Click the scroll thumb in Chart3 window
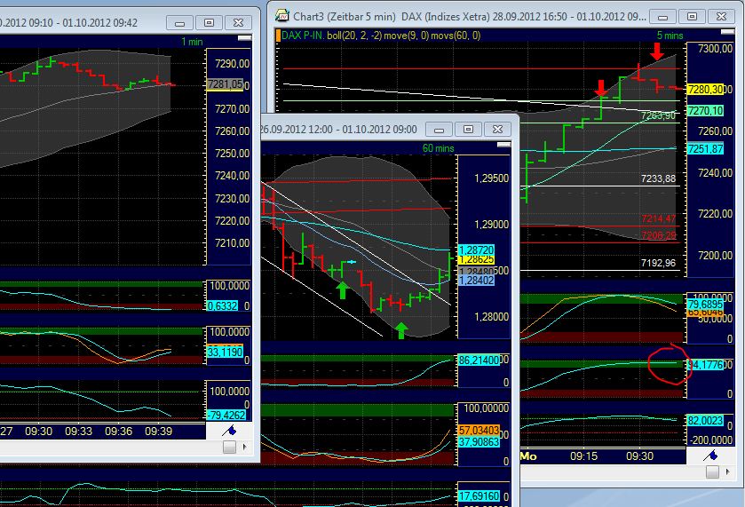Viewport: 745px width, 507px height. (712, 471)
